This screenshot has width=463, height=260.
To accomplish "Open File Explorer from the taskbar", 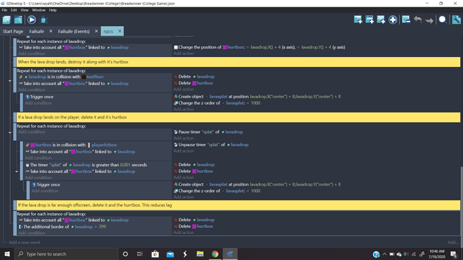I will coord(200,254).
